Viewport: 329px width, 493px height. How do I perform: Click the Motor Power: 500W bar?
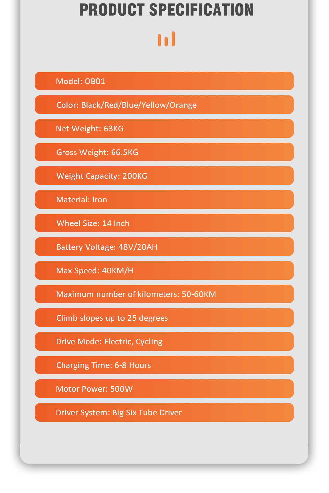pyautogui.click(x=164, y=388)
